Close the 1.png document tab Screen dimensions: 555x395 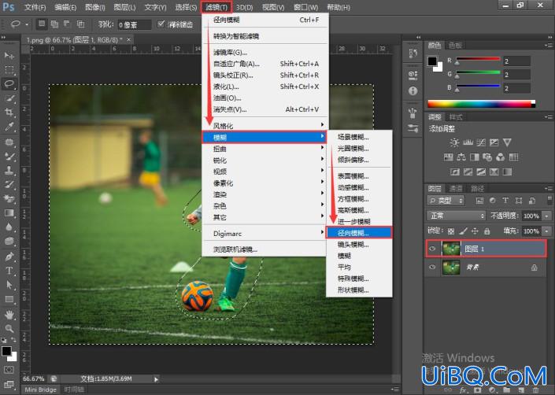[128, 39]
